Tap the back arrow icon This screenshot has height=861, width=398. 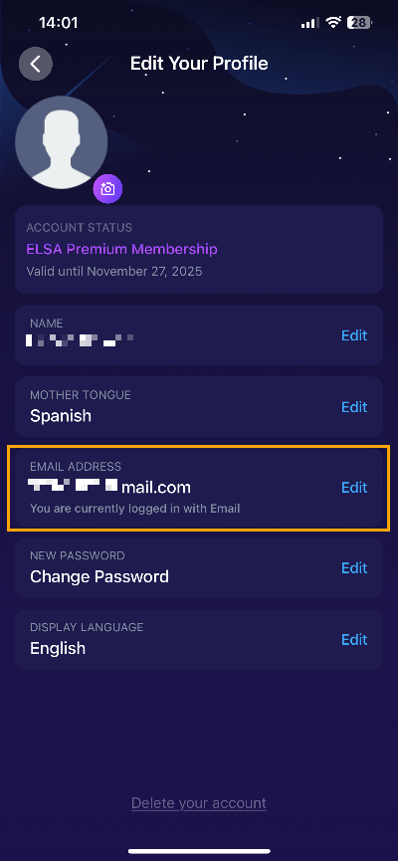[36, 64]
